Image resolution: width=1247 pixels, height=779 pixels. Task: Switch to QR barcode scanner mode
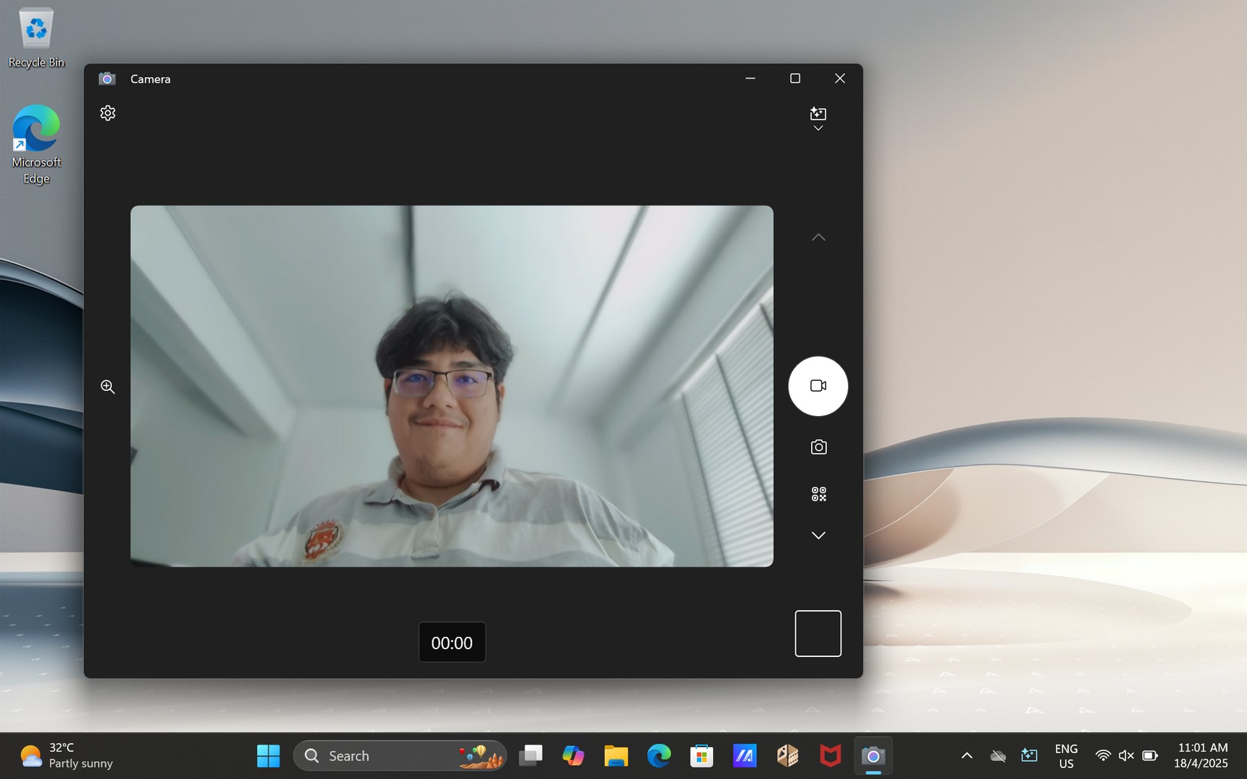pos(818,494)
